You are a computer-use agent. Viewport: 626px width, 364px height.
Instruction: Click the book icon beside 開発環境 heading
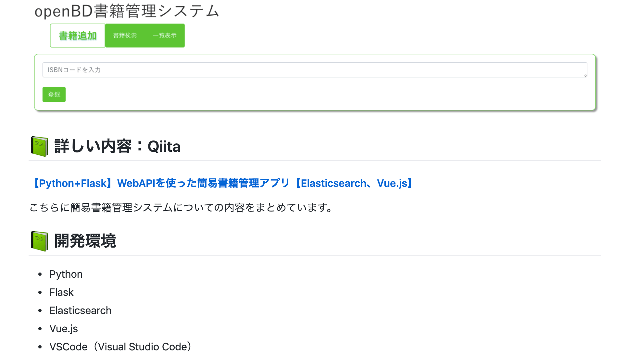click(x=39, y=241)
